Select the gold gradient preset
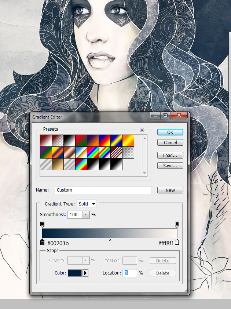 tap(58, 164)
